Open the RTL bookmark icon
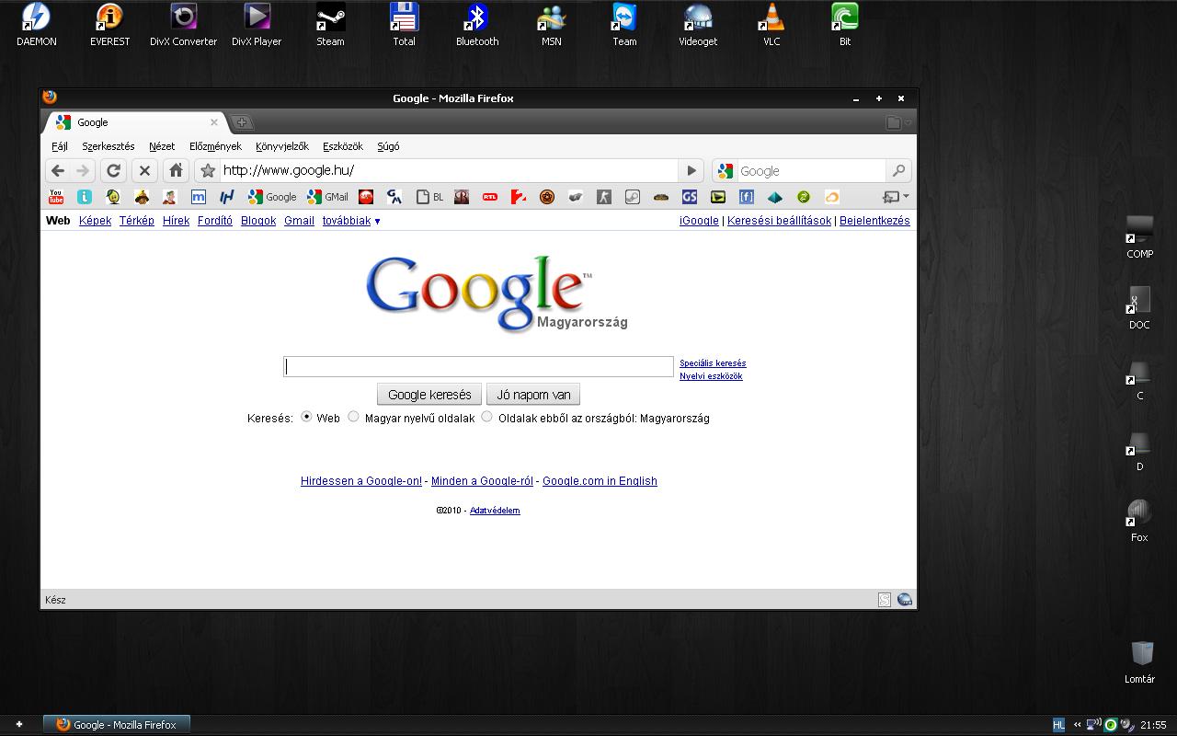The height and width of the screenshot is (736, 1177). pos(490,197)
